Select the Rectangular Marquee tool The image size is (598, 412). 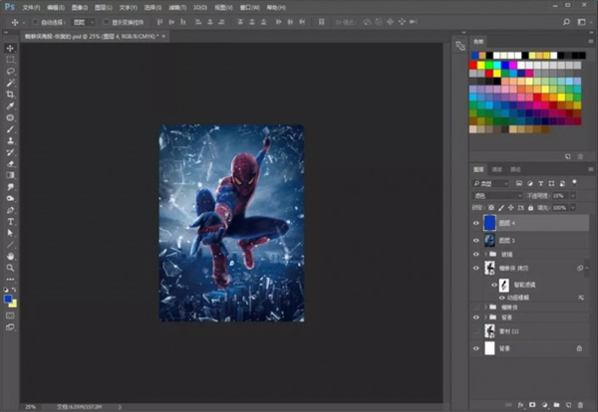[10, 60]
